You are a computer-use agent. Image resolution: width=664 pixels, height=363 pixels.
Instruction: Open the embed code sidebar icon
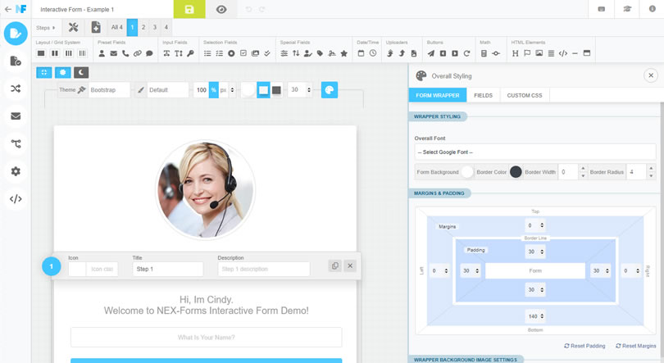(16, 199)
